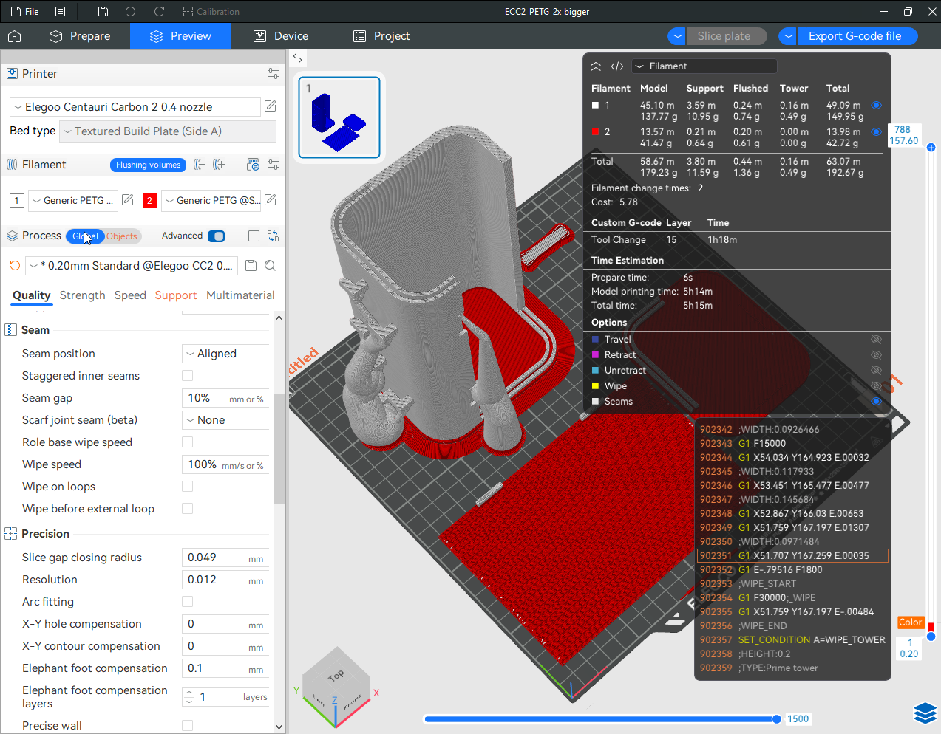Image resolution: width=941 pixels, height=734 pixels.
Task: Open the legend view type Filament dropdown
Action: (x=704, y=66)
